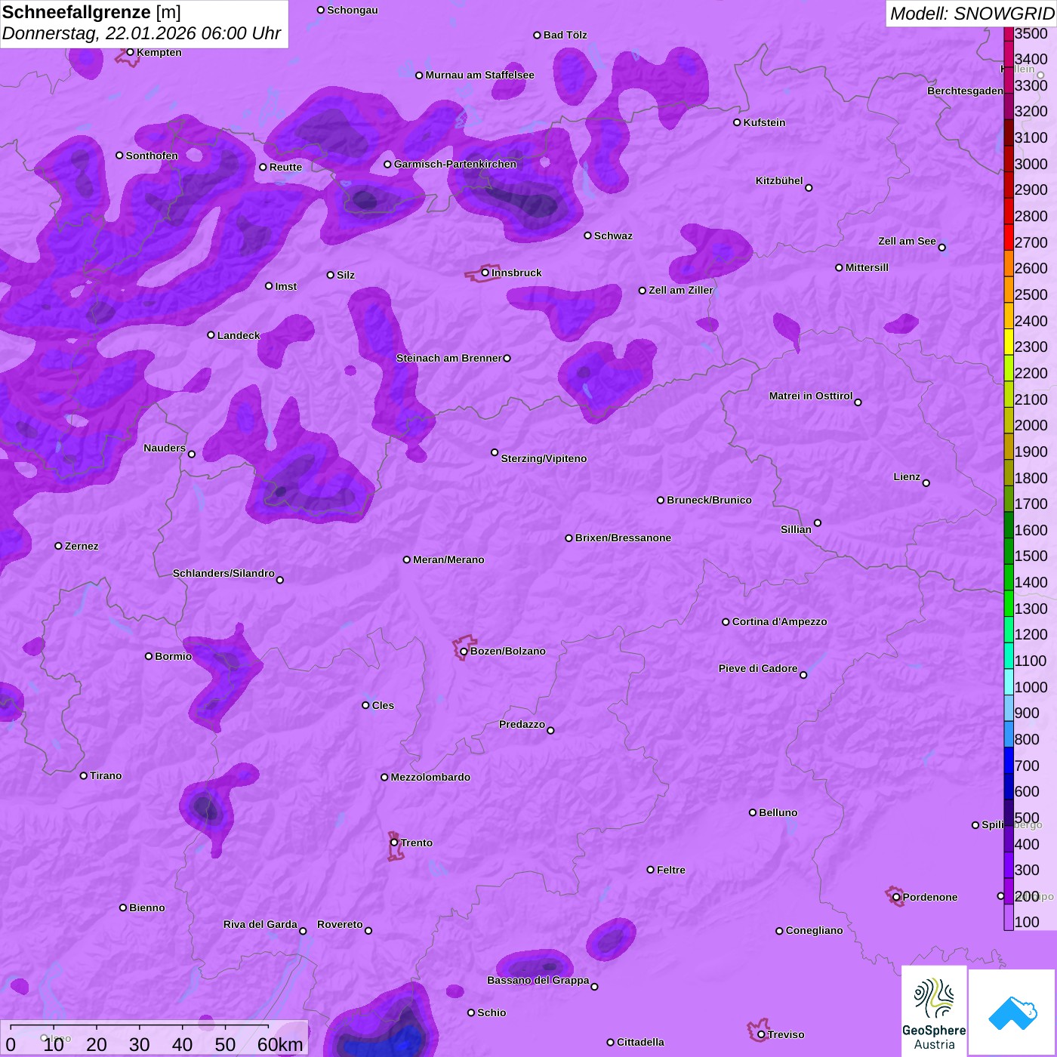Select the Kitzbühel marker dot
Screen dimensions: 1057x1057
[809, 188]
